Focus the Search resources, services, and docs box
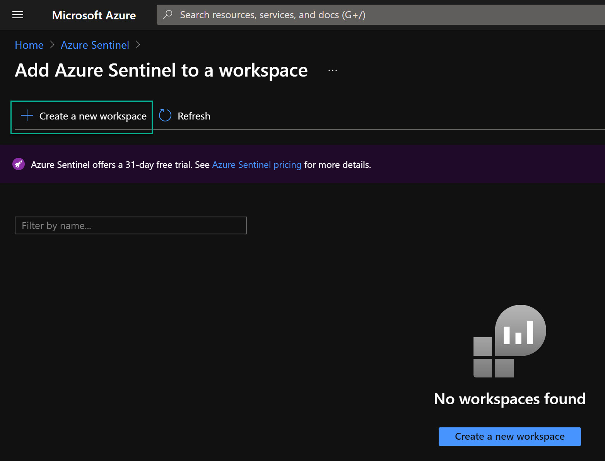605x461 pixels. 381,15
